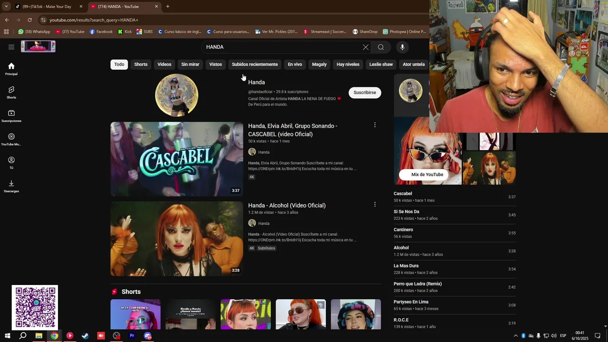Play Si Se Nos Da from mix
The width and height of the screenshot is (608, 342).
(455, 215)
